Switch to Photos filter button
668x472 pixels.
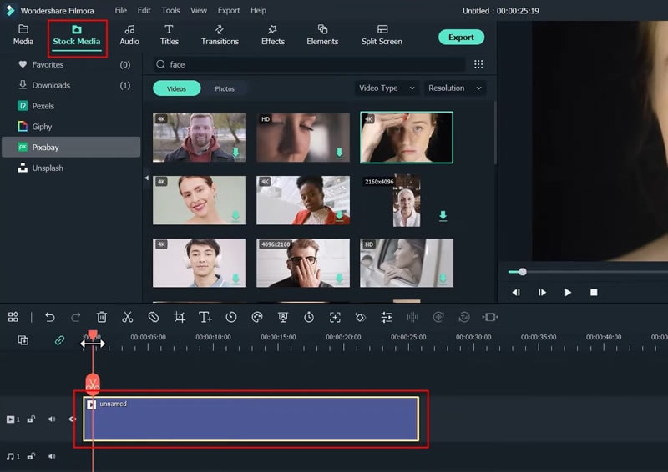click(x=225, y=88)
